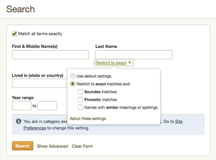Select Use default settings radio button

pos(72,76)
